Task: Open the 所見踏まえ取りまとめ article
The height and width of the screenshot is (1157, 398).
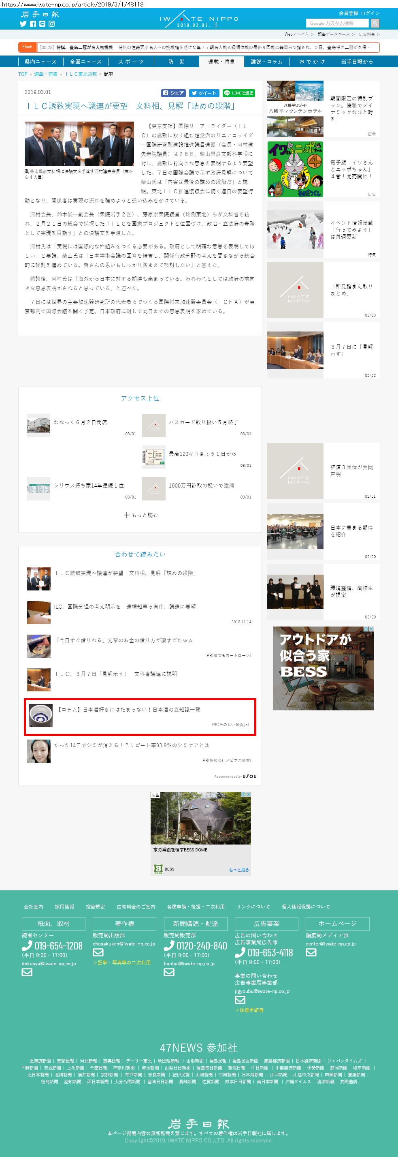Action: coord(323,290)
